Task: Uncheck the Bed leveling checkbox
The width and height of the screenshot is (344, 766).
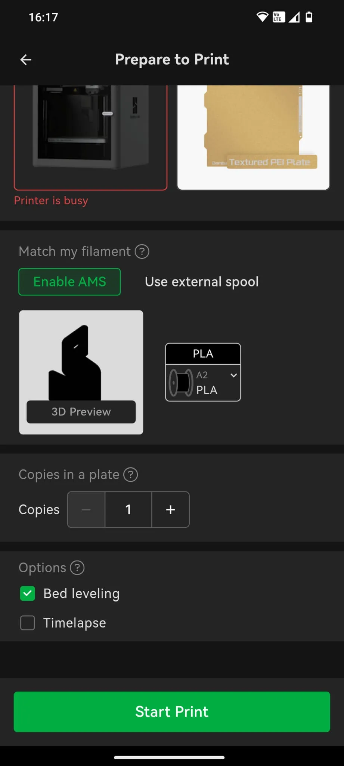Action: click(28, 594)
